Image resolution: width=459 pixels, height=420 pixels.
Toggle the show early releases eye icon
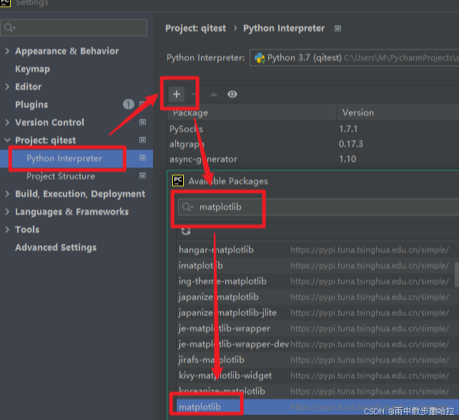click(x=232, y=94)
